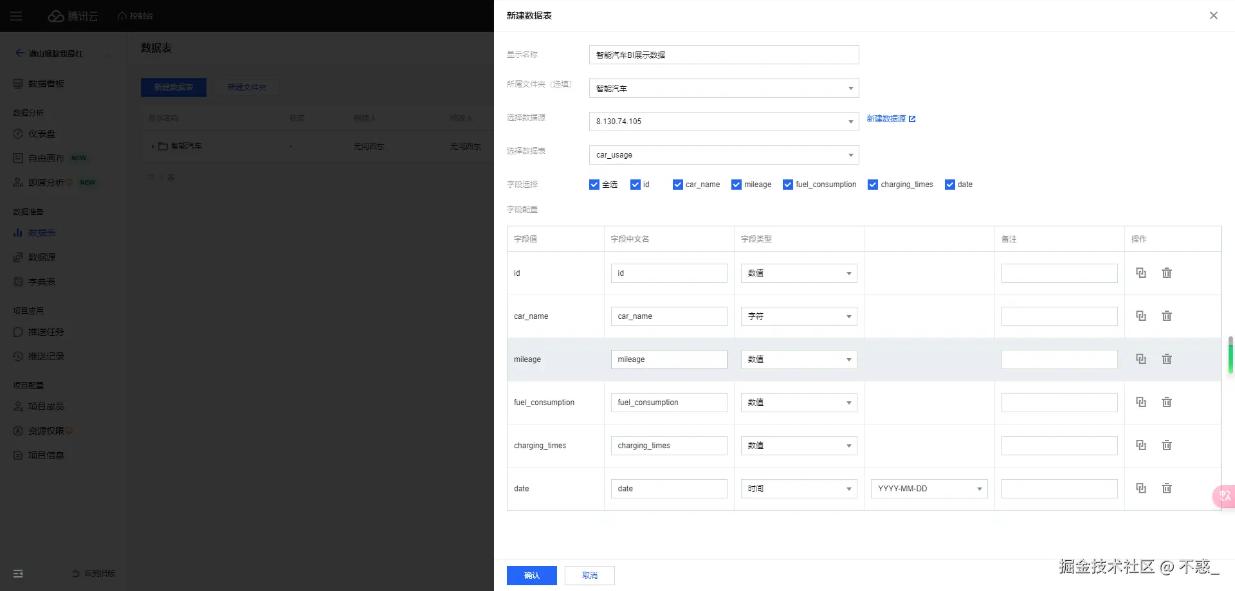
Task: Open field type dropdown for charging_times
Action: click(799, 446)
